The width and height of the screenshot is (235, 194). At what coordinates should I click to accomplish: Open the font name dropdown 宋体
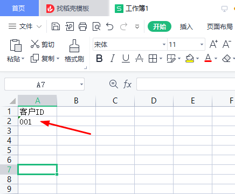click(x=164, y=44)
